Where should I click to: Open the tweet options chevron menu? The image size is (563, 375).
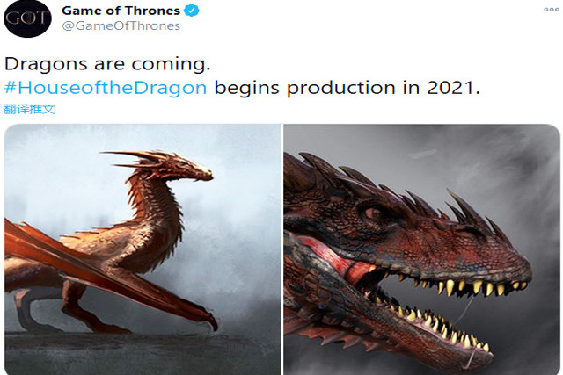pyautogui.click(x=544, y=11)
